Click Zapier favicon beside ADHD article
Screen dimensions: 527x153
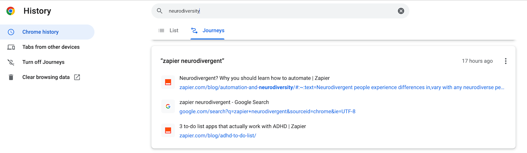coord(168,130)
